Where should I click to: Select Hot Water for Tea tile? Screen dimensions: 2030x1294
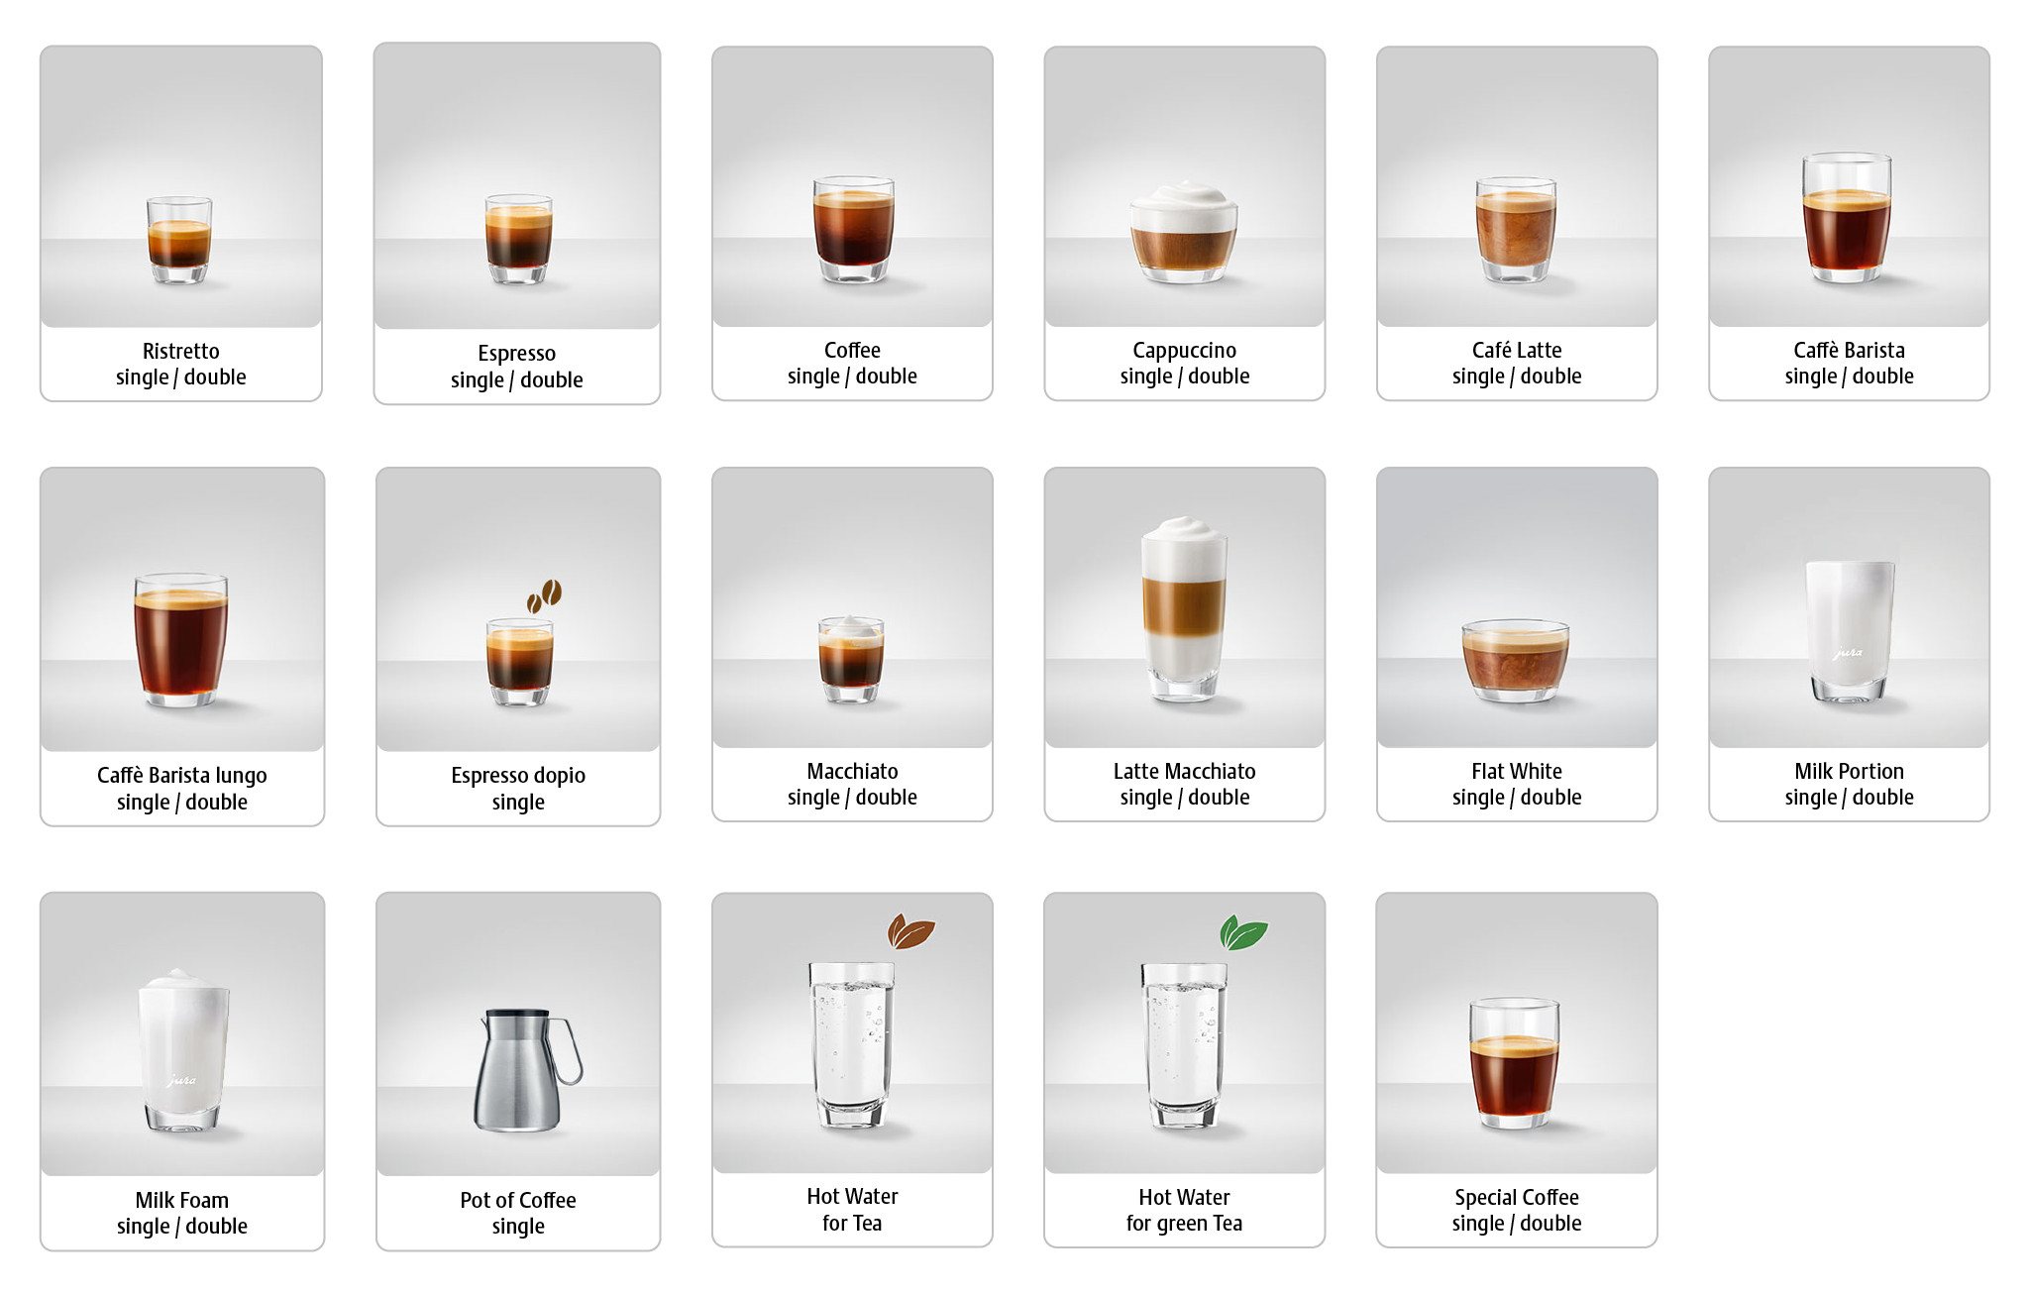point(852,1070)
